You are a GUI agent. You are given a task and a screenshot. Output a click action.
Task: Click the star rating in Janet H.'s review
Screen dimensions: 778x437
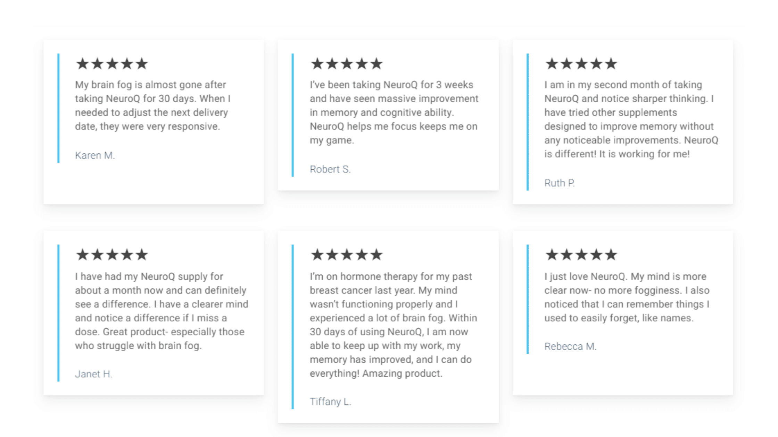[x=112, y=255]
